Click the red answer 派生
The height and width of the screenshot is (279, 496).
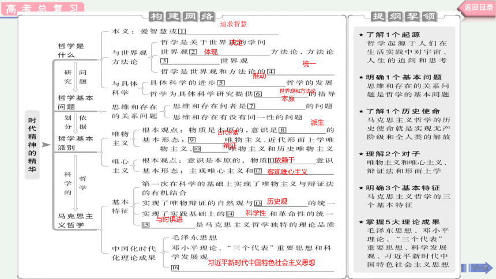click(317, 123)
